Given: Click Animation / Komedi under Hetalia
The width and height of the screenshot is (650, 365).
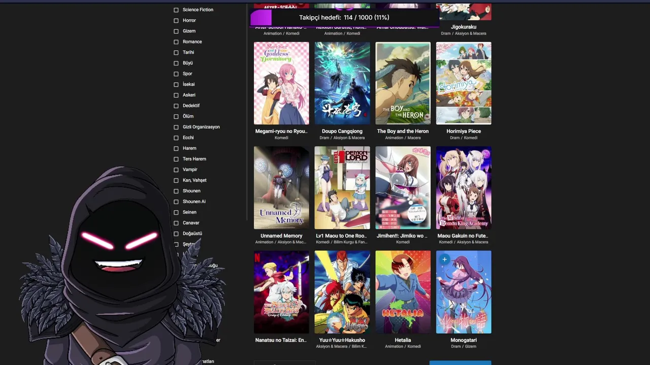Looking at the screenshot, I should pyautogui.click(x=403, y=347).
